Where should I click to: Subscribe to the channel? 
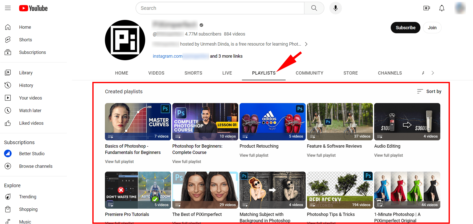(405, 27)
